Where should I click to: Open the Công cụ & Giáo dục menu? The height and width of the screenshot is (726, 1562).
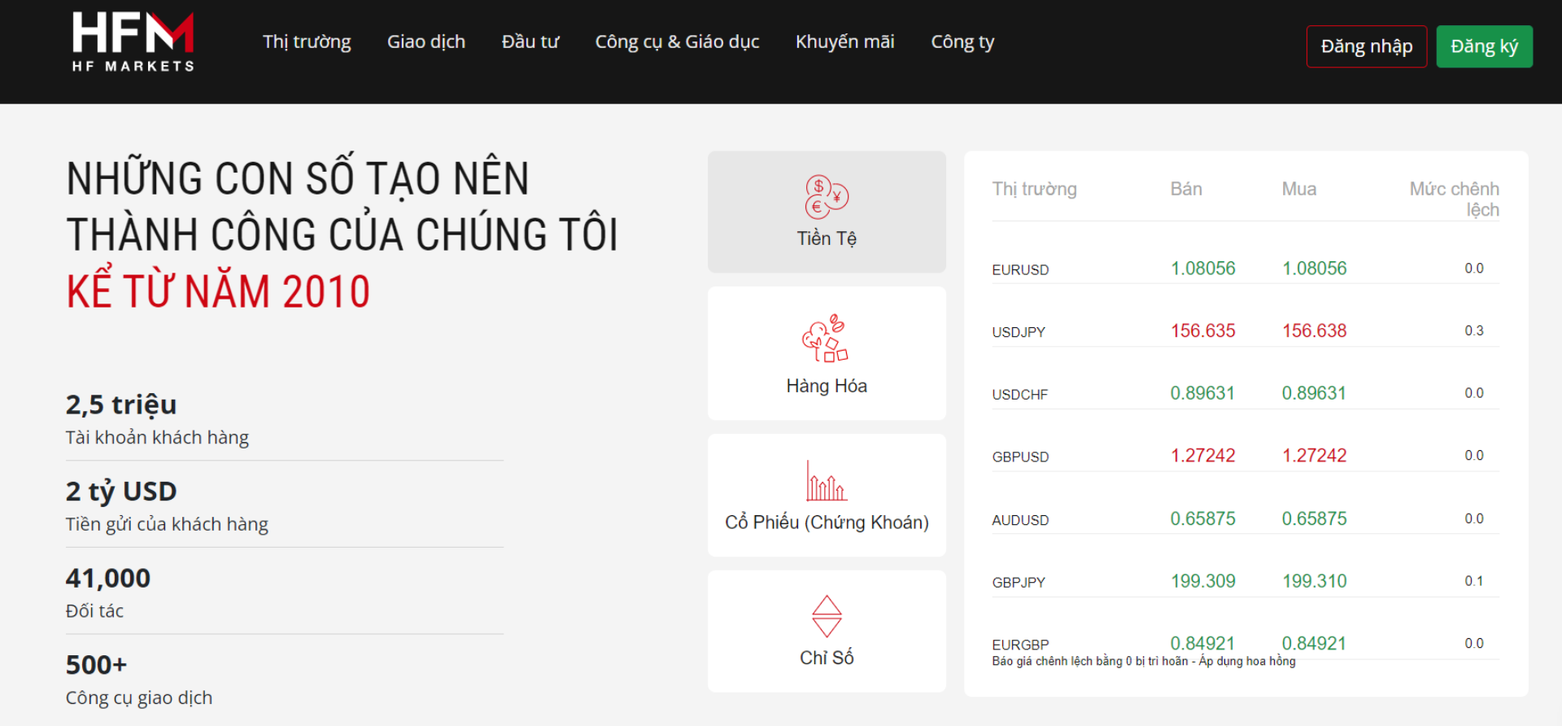tap(677, 42)
